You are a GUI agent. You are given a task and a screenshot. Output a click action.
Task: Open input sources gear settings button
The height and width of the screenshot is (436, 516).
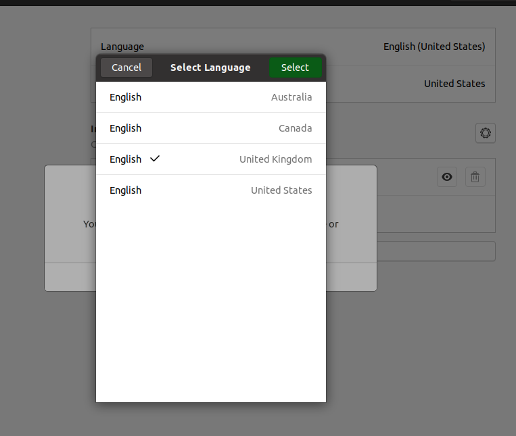(x=486, y=133)
